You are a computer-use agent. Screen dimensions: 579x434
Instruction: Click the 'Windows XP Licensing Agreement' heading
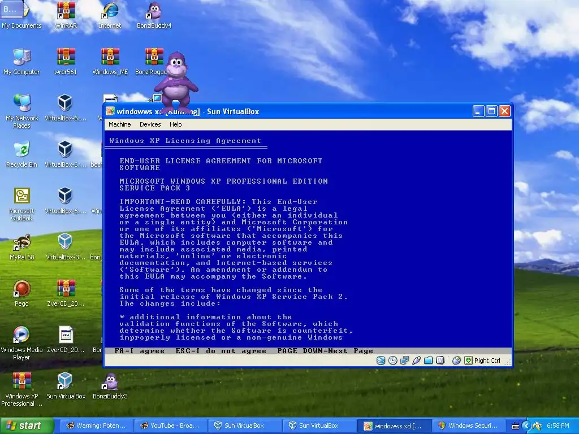pyautogui.click(x=185, y=141)
